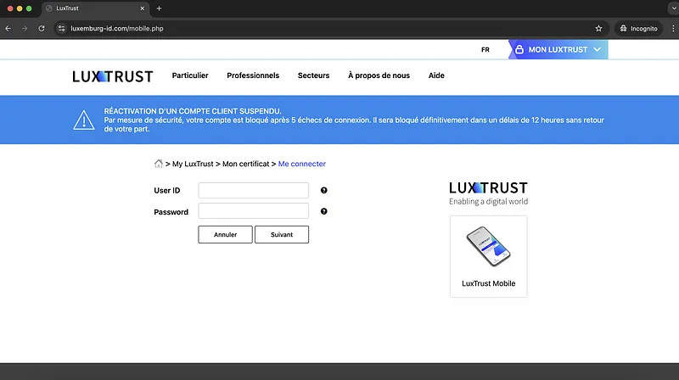Screen dimensions: 679x380
Task: Switch language via FR selector
Action: pyautogui.click(x=485, y=50)
